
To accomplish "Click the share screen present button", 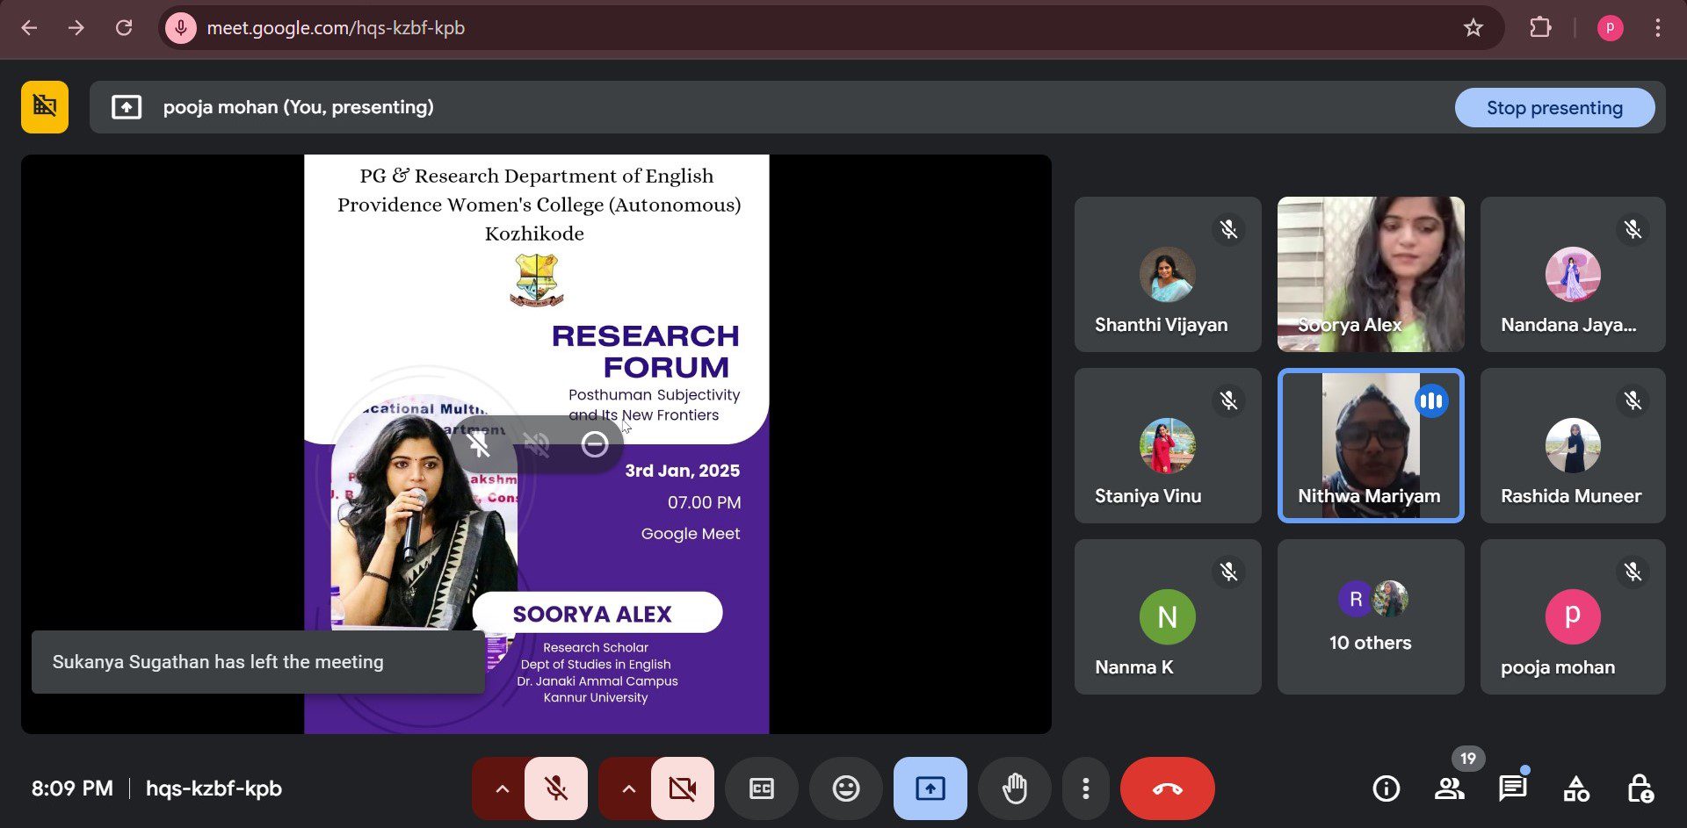I will (930, 788).
